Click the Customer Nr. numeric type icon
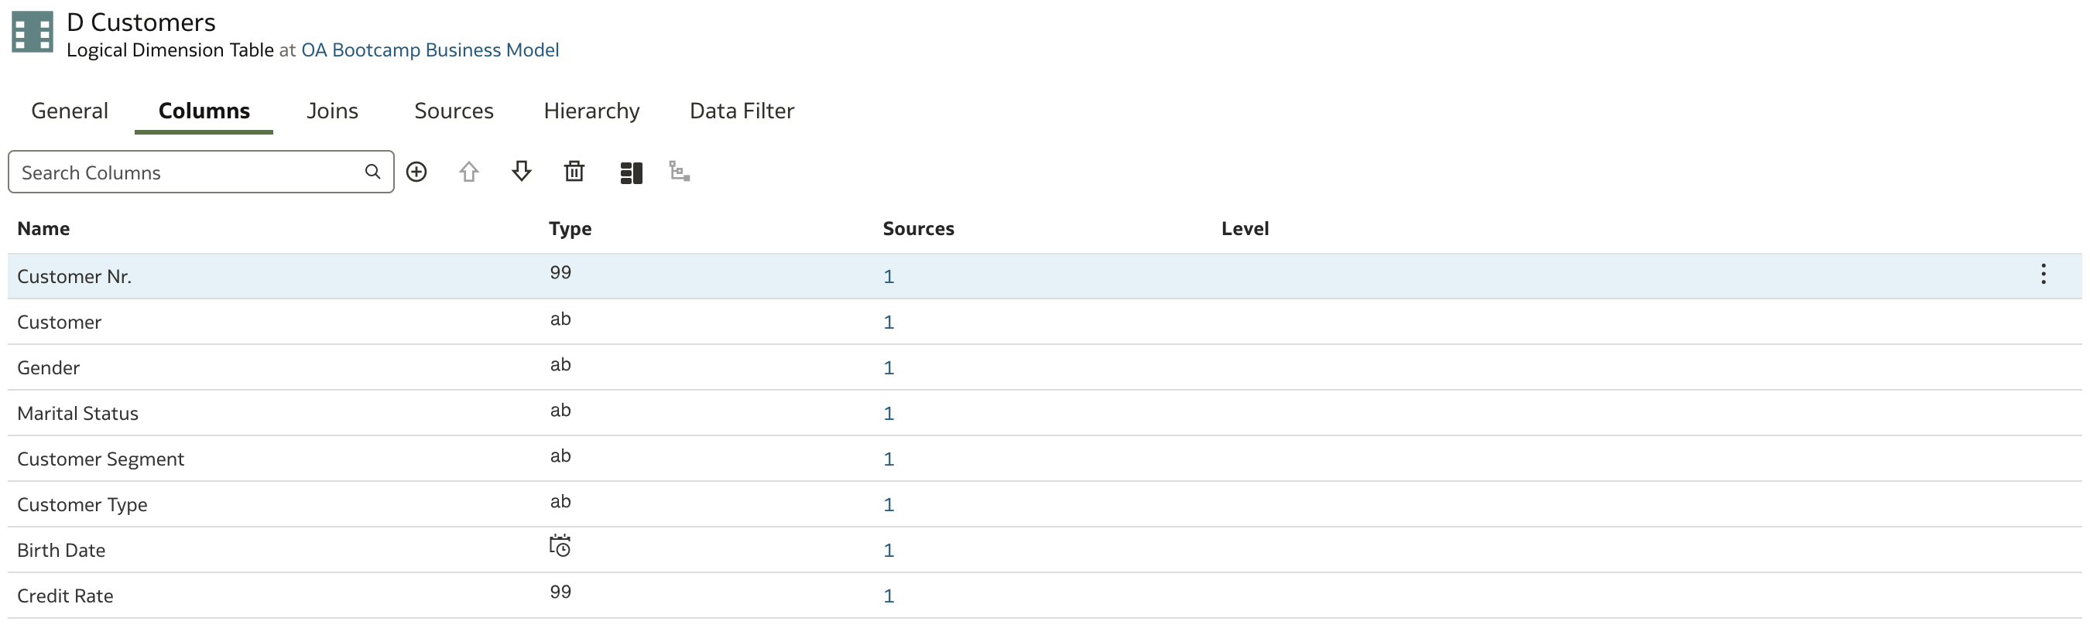The image size is (2090, 628). (x=560, y=273)
